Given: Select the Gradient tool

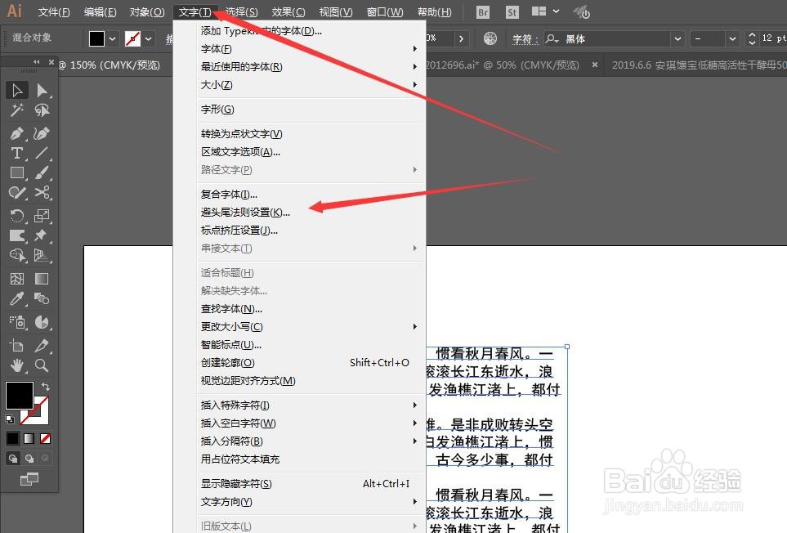Looking at the screenshot, I should pos(42,279).
